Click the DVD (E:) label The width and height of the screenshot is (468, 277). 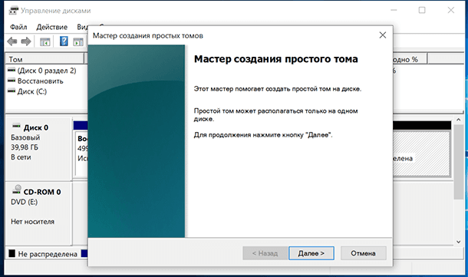pyautogui.click(x=25, y=202)
